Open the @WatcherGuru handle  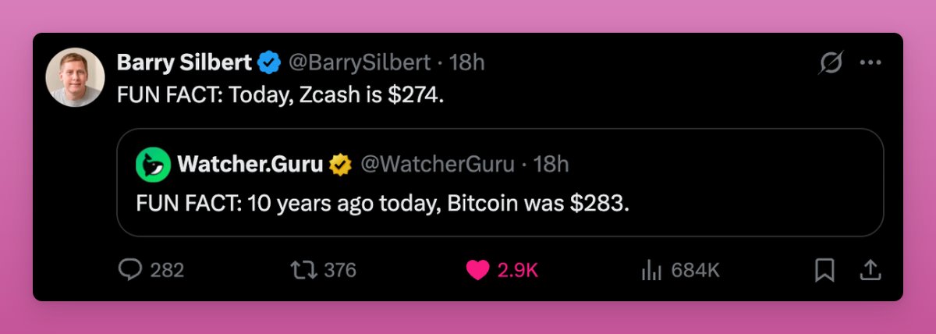click(437, 164)
